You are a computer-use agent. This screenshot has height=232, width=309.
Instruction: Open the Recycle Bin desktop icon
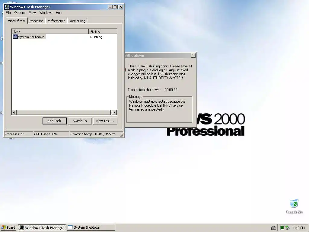point(294,206)
